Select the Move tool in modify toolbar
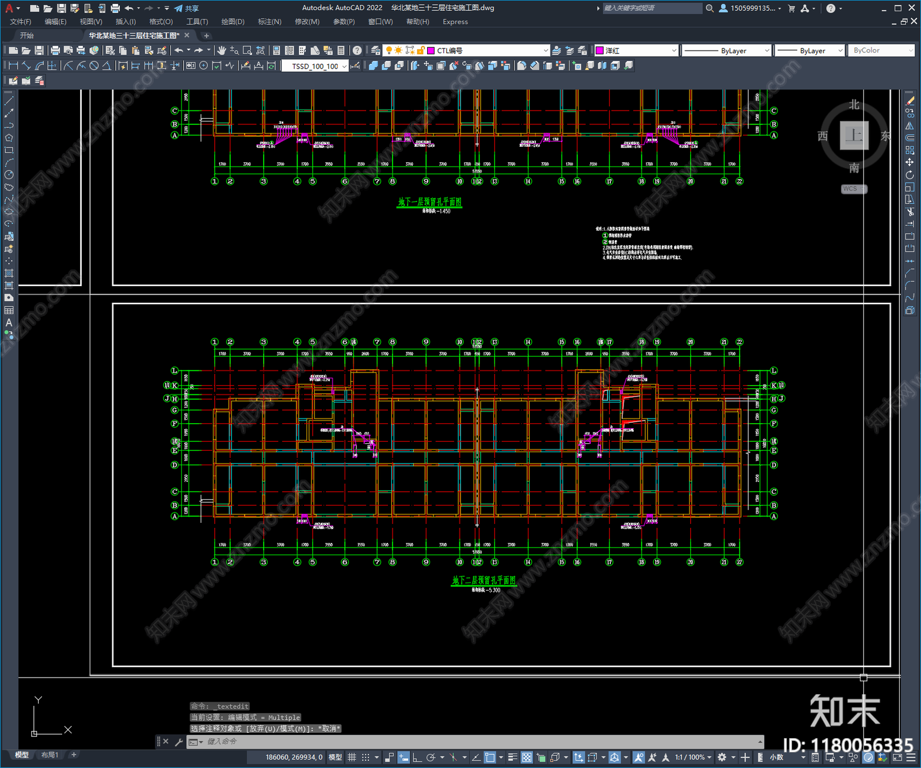This screenshot has height=768, width=921. click(x=909, y=162)
